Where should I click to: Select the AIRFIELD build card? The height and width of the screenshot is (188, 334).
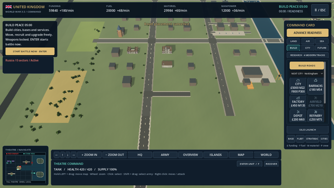click(x=315, y=102)
